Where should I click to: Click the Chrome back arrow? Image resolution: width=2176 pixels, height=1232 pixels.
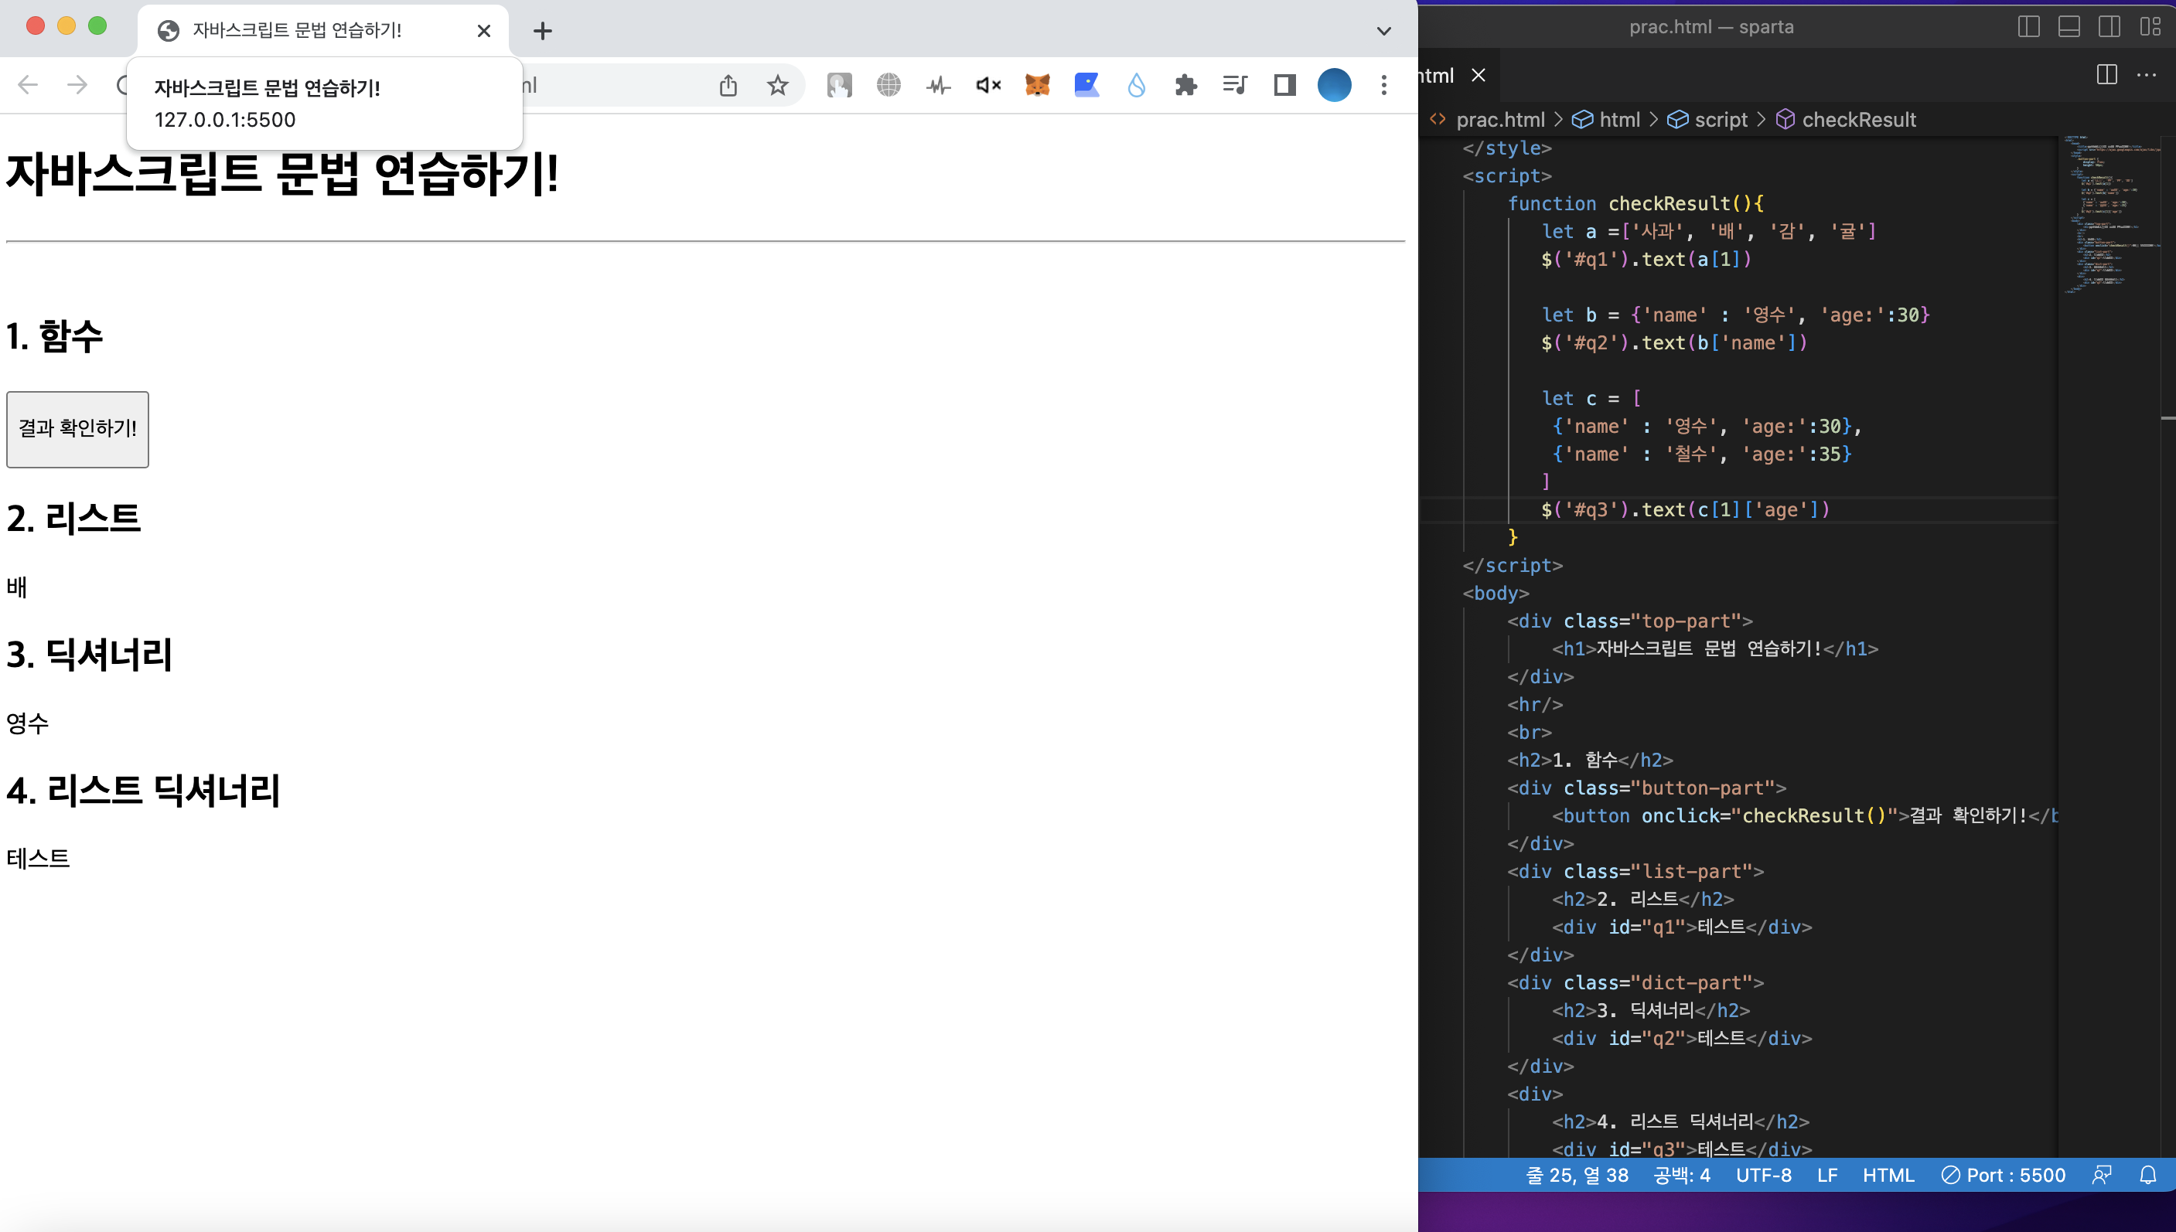coord(28,84)
